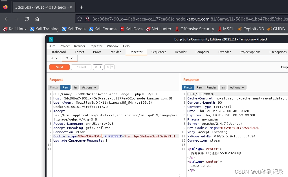
Task: Switch to the Dashboard tab
Action: click(x=58, y=52)
